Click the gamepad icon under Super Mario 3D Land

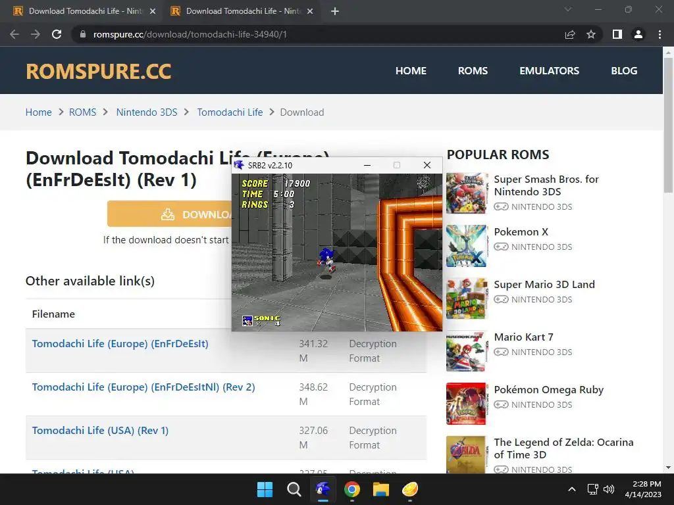501,299
